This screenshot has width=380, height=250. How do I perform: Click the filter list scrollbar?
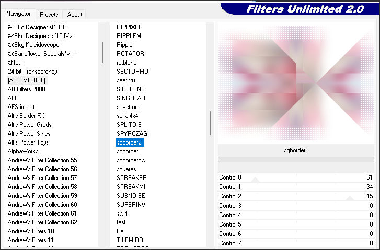pyautogui.click(x=210, y=123)
